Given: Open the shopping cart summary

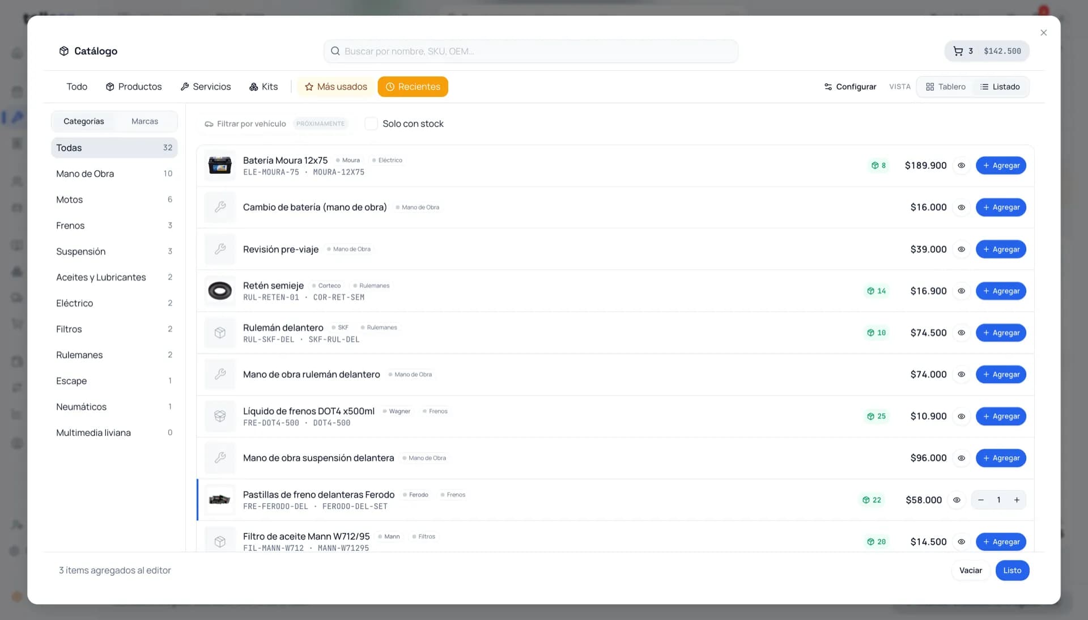Looking at the screenshot, I should [987, 51].
